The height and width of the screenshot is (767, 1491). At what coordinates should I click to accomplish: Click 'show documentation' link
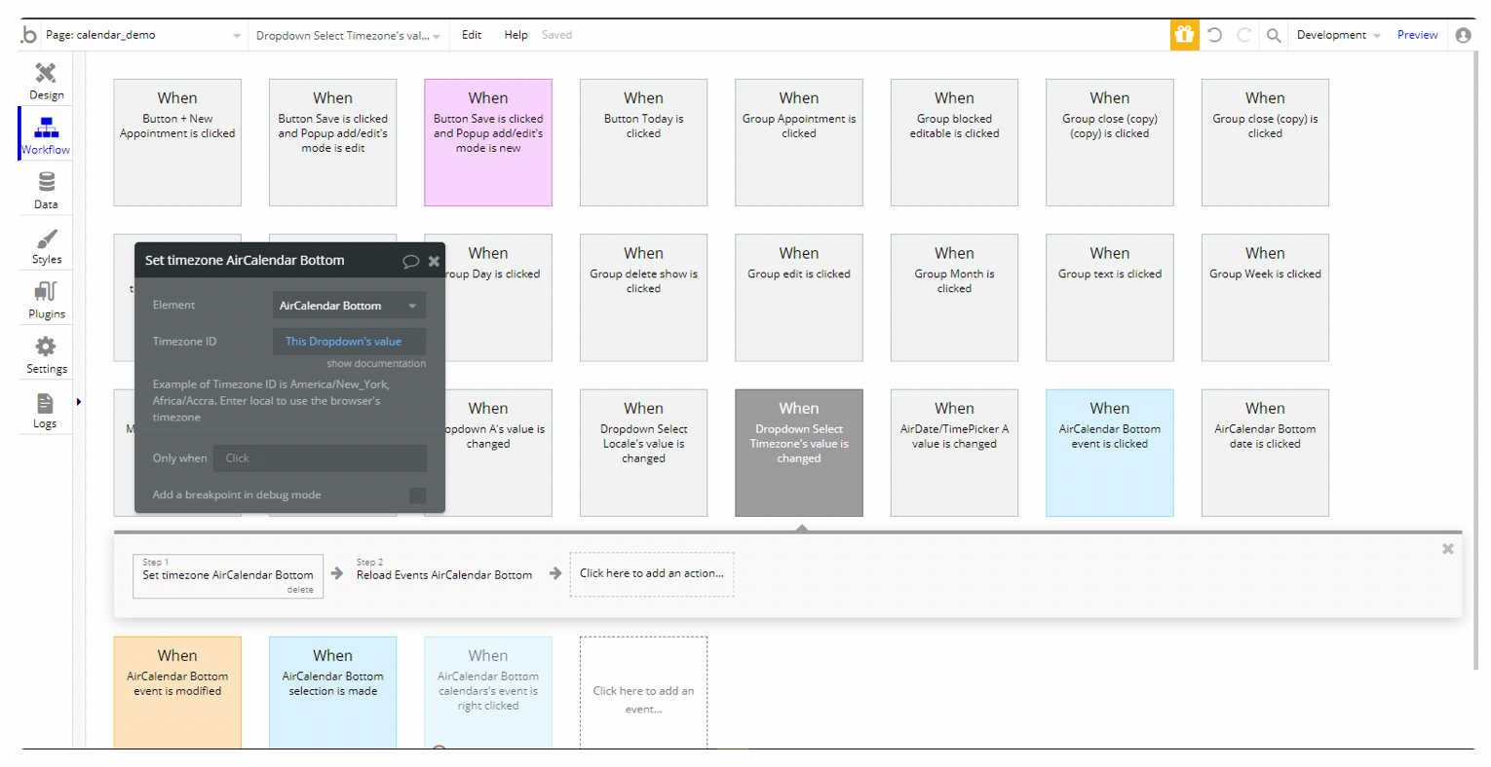[x=376, y=363]
